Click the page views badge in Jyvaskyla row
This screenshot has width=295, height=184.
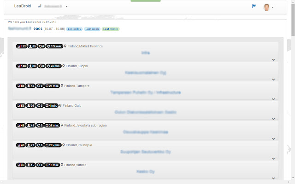pos(21,125)
